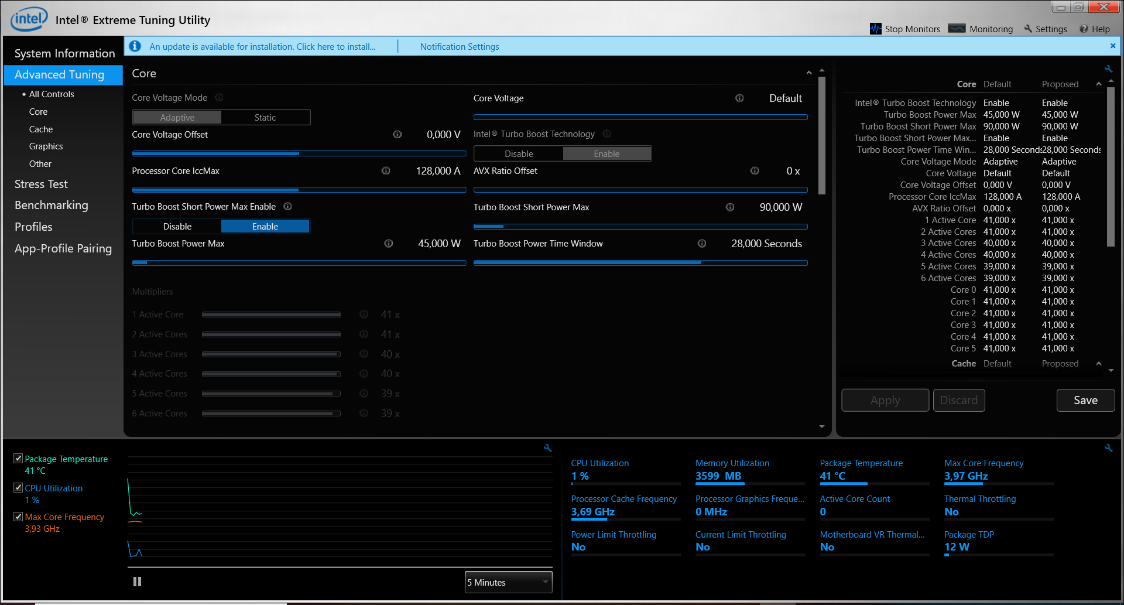Set Core Voltage Mode to Adaptive
Screen dimensions: 1124x605
pyautogui.click(x=177, y=117)
